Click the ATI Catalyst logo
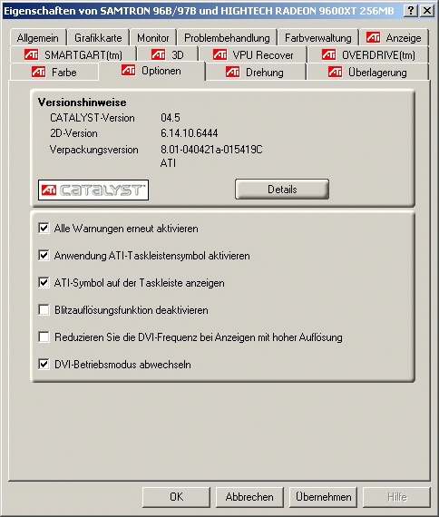Viewport: 439px width, 517px height. click(x=93, y=190)
